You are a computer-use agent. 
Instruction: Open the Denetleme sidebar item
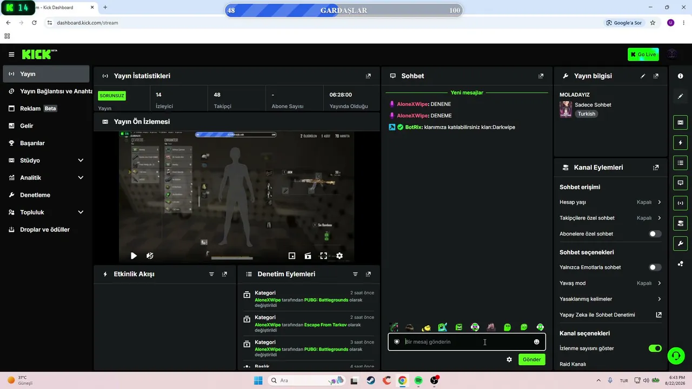click(x=46, y=195)
